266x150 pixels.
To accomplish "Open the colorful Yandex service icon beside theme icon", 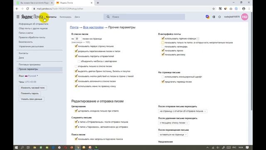I will tap(207, 17).
